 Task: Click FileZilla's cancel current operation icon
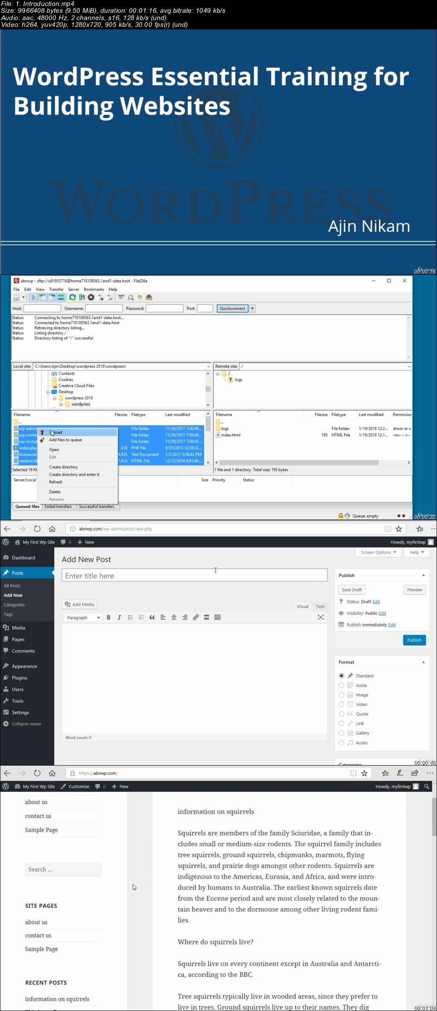click(91, 297)
